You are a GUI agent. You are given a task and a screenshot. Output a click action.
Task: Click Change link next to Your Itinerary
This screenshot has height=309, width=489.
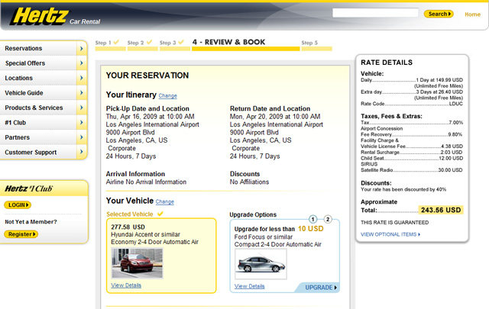pyautogui.click(x=167, y=96)
